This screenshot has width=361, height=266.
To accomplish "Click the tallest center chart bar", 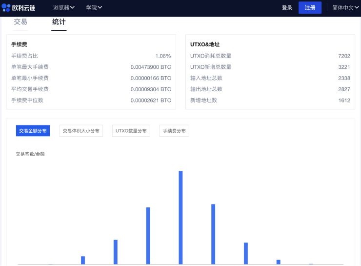I will [180, 217].
